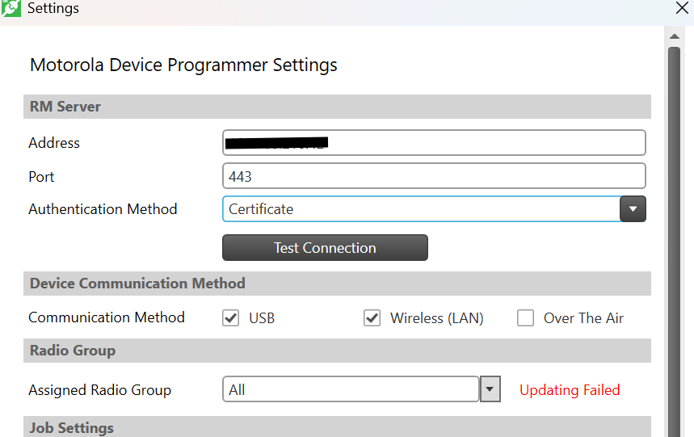This screenshot has height=437, width=694.
Task: Open the Assigned Radio Group dropdown arrow
Action: coord(490,389)
